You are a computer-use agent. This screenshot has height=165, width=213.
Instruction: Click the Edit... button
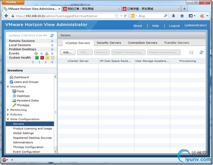pos(85,52)
